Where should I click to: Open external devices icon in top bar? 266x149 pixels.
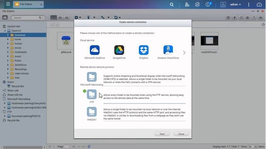[x=197, y=5]
